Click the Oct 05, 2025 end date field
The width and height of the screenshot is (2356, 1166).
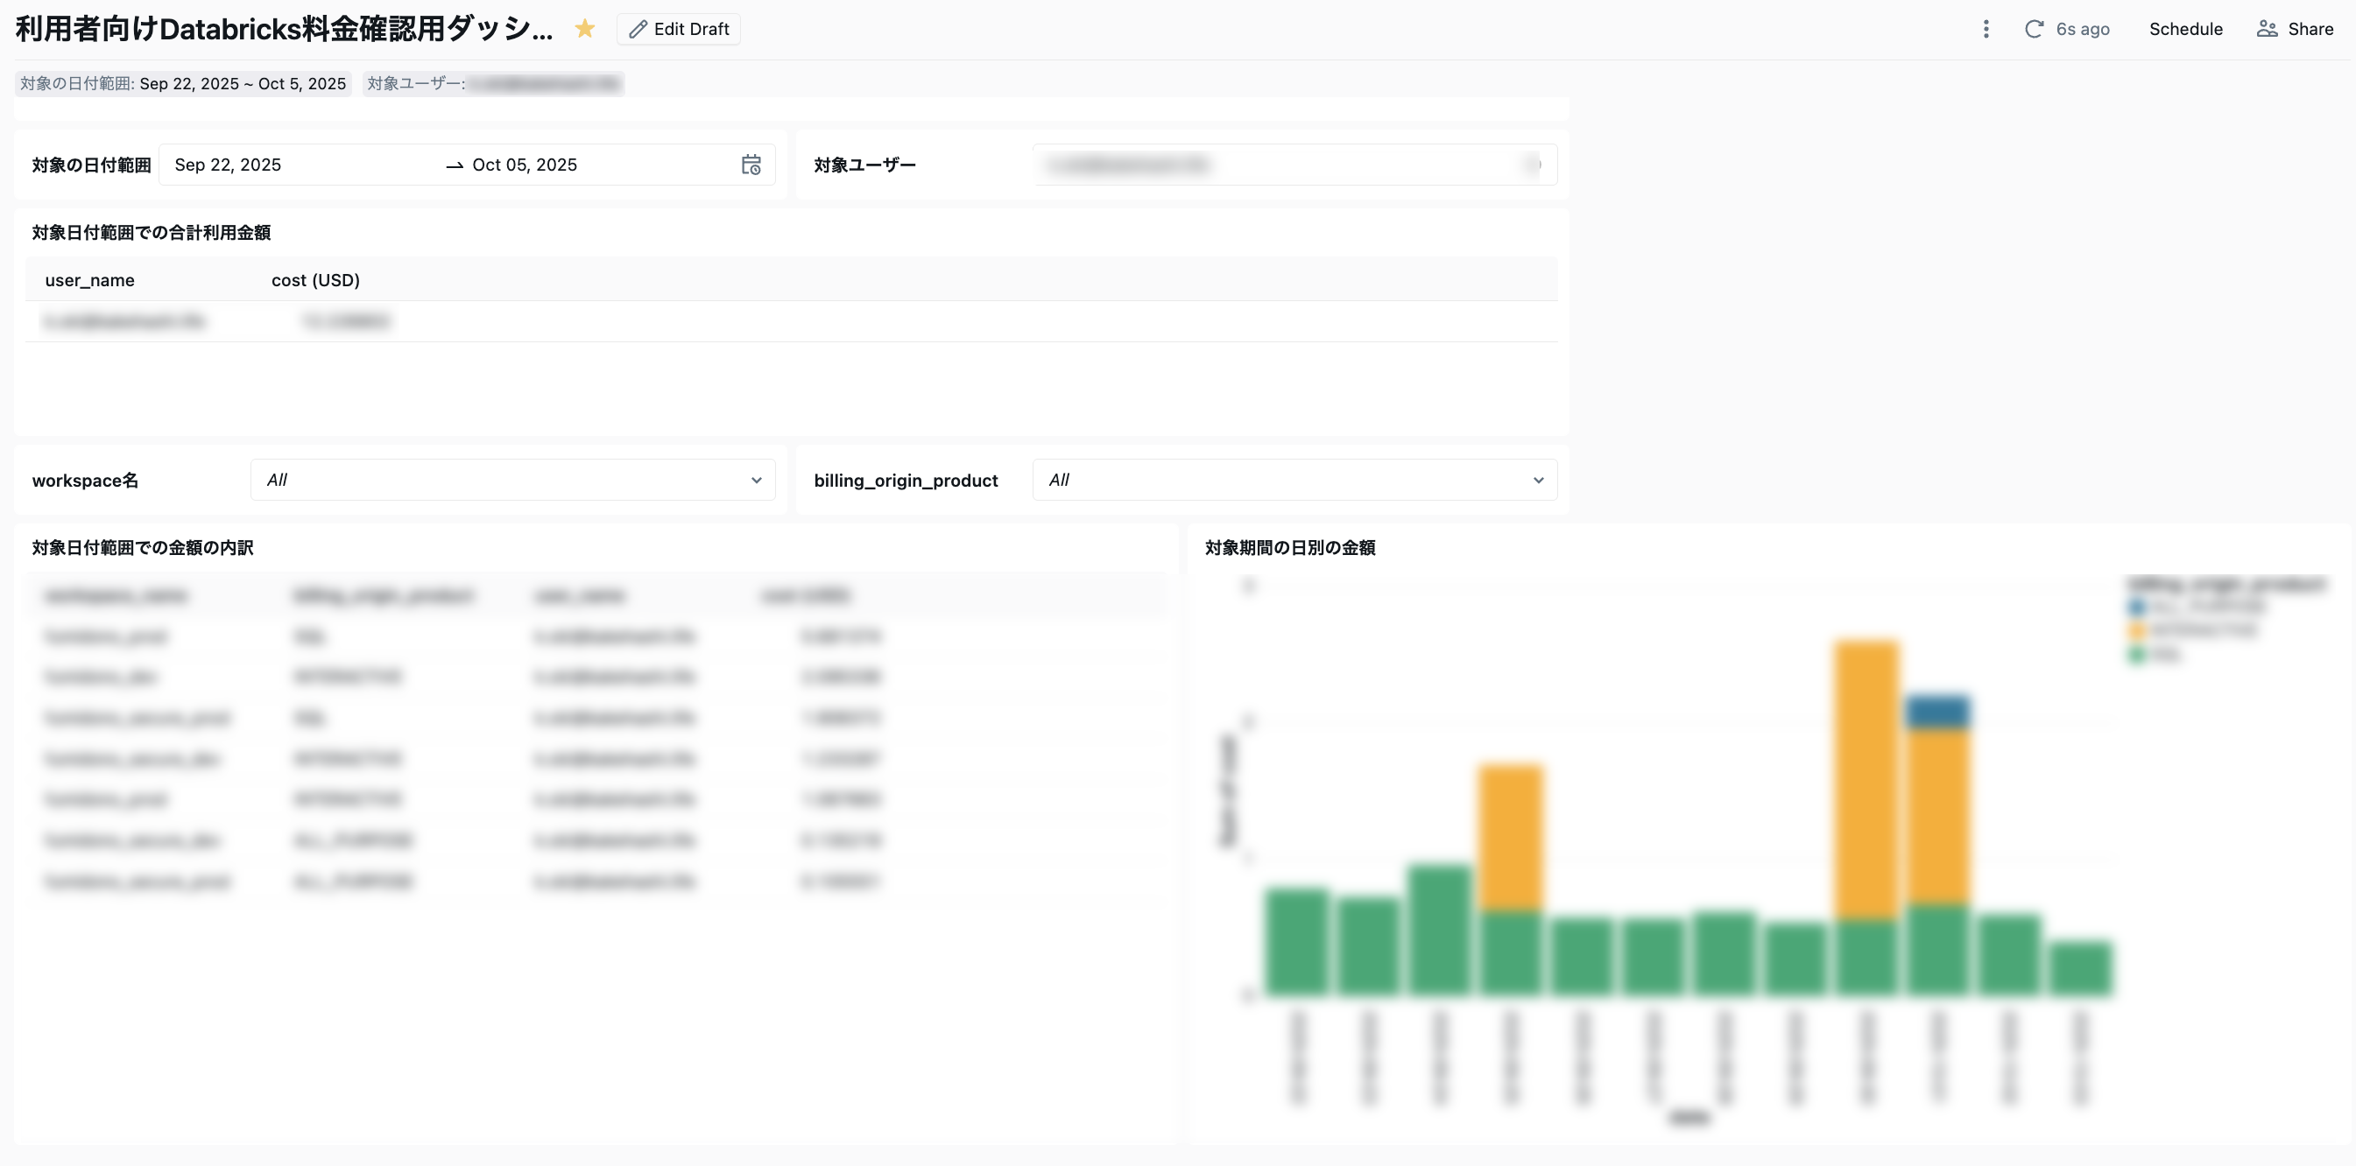524,165
